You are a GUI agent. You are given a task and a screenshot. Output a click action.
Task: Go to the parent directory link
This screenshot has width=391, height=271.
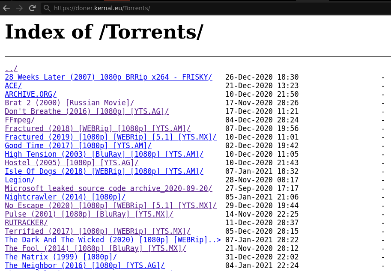(x=11, y=68)
